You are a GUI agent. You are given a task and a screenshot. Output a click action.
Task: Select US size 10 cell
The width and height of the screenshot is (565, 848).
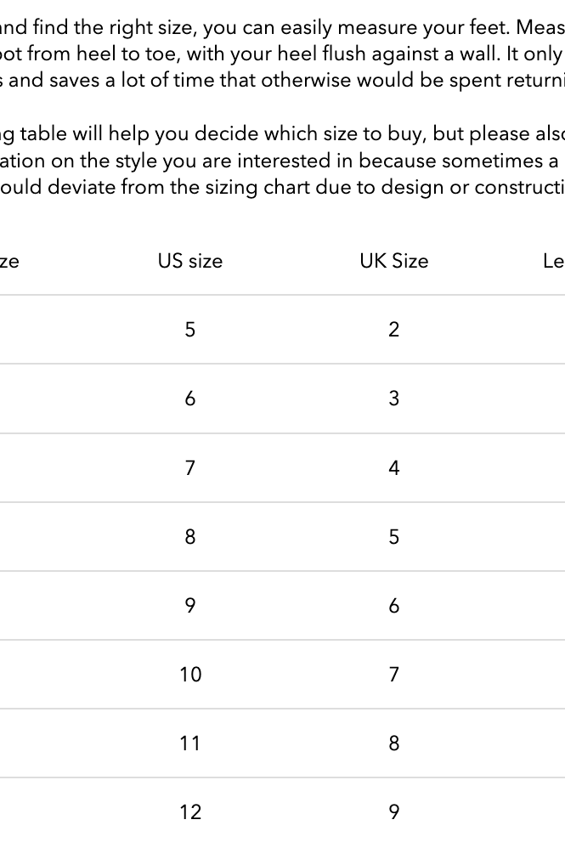(x=189, y=675)
